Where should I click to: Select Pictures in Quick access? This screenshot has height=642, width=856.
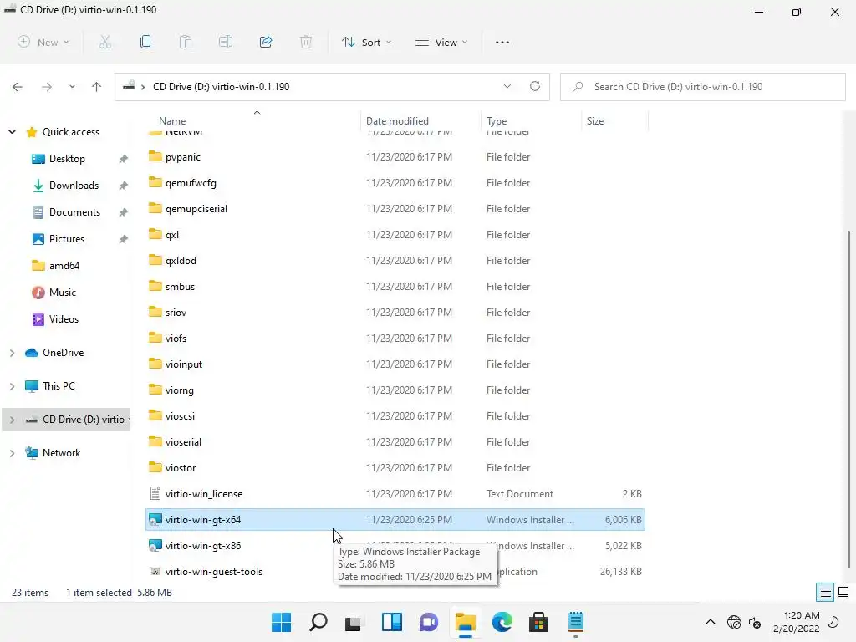click(67, 239)
